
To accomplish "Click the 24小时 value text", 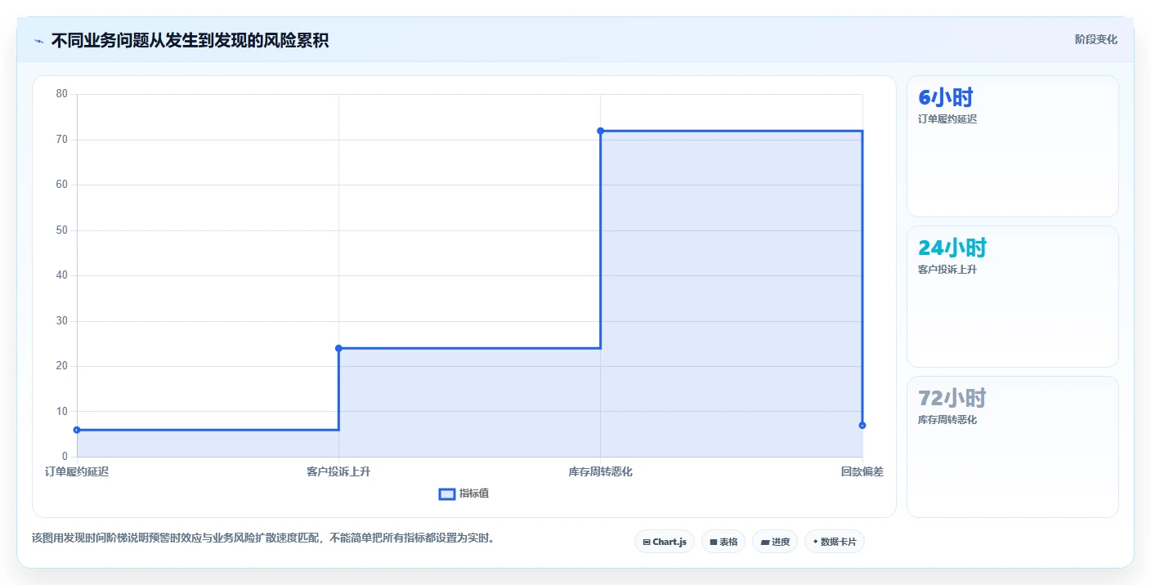I will [x=952, y=248].
